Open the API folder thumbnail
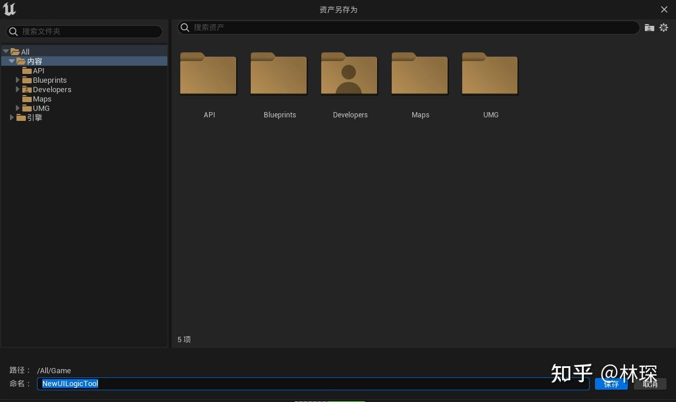This screenshot has width=676, height=402. (209, 74)
